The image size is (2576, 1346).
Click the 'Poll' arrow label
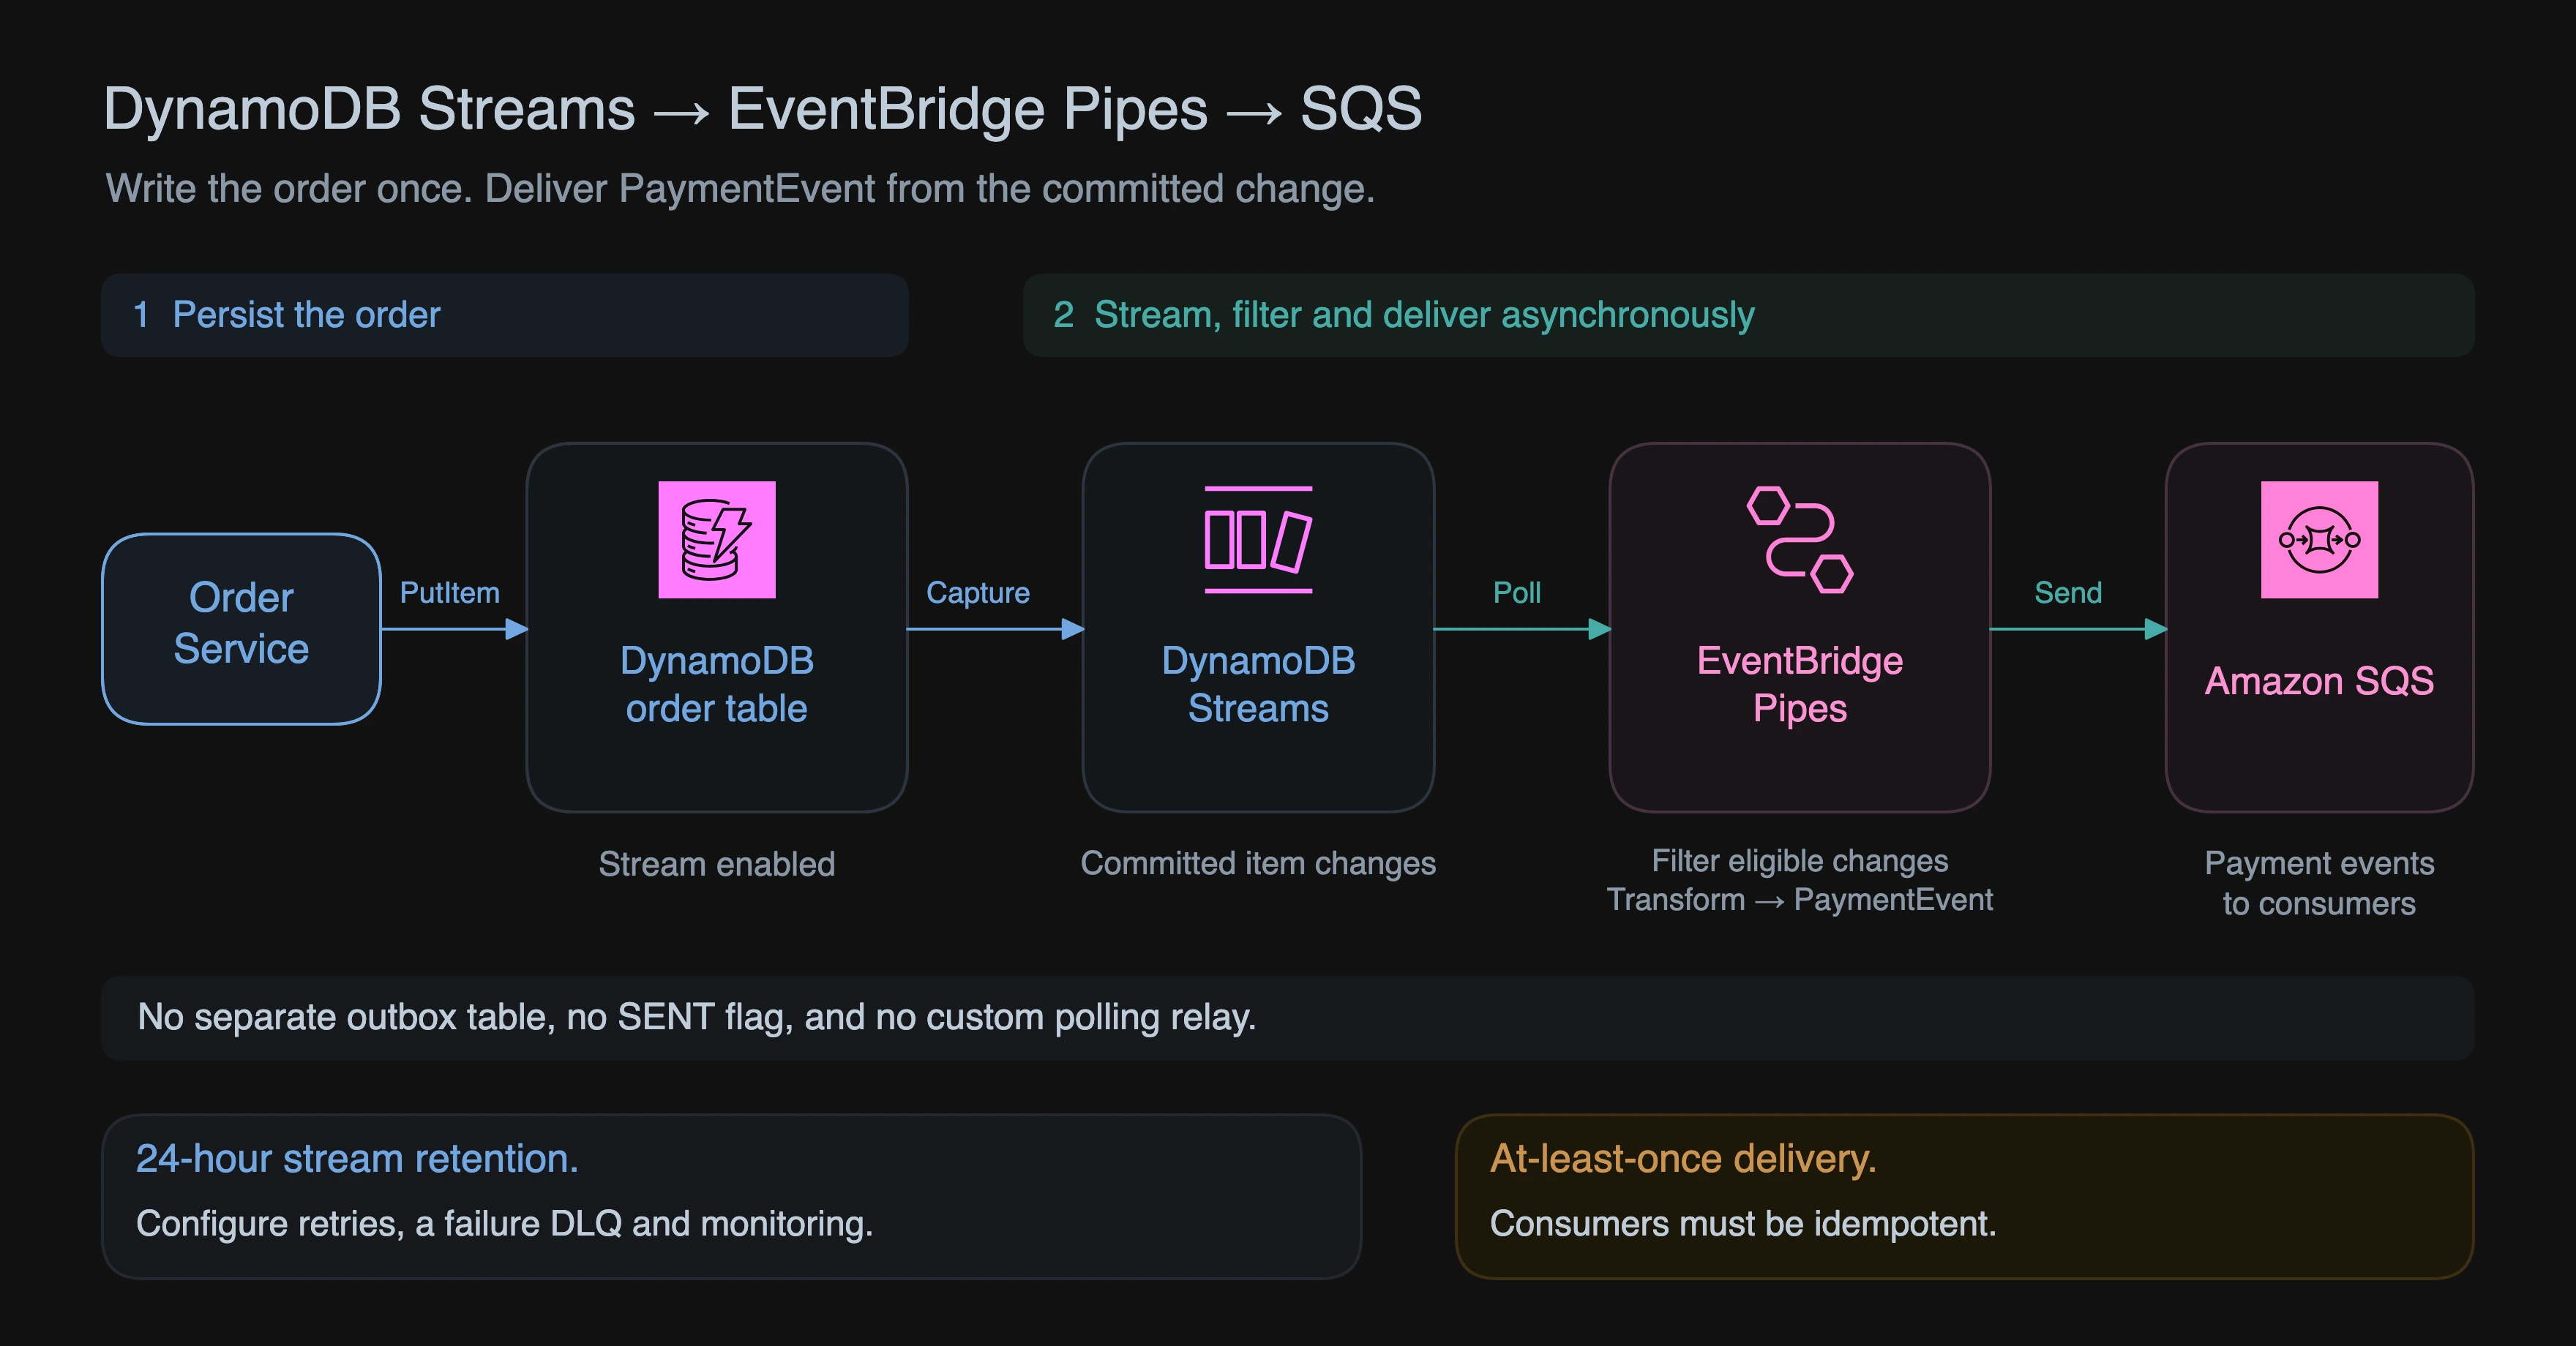[1517, 593]
